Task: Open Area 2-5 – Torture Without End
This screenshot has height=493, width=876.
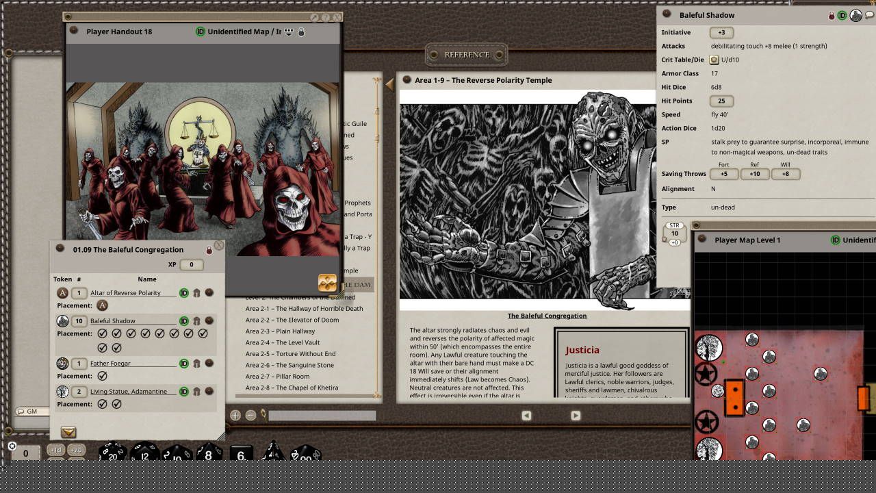Action: [x=291, y=354]
